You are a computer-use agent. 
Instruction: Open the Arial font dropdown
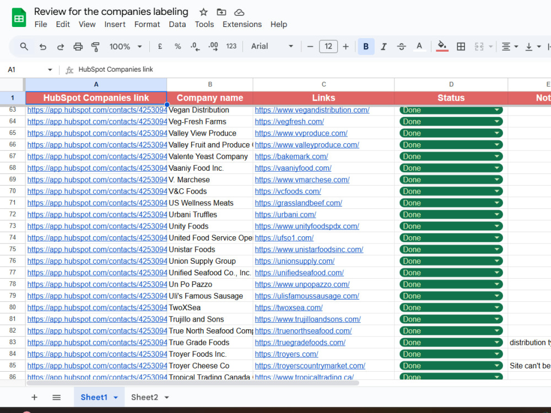coord(272,46)
